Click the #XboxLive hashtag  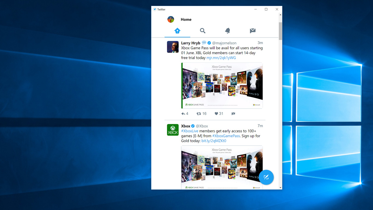(189, 131)
